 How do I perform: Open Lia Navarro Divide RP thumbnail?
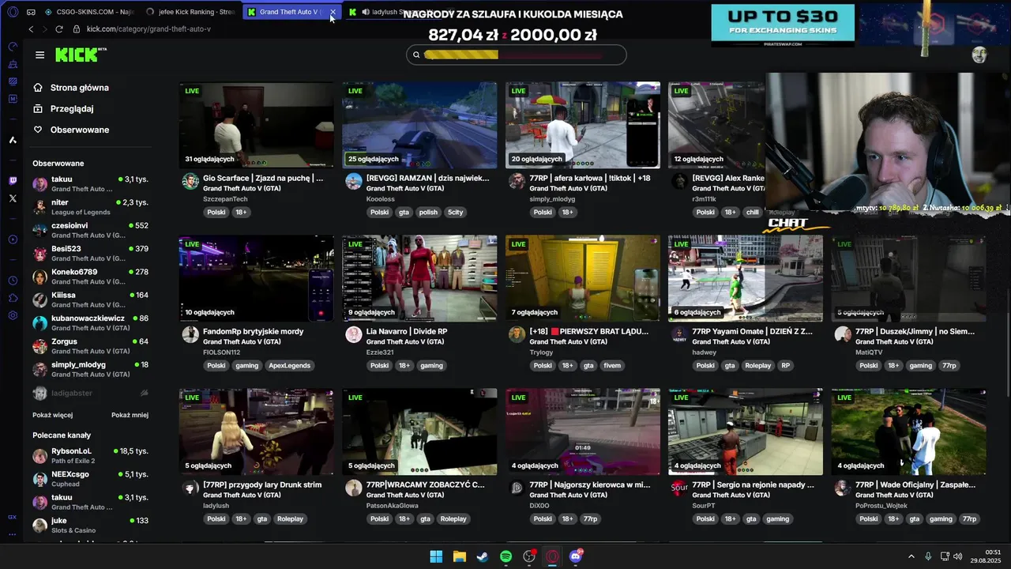(419, 278)
